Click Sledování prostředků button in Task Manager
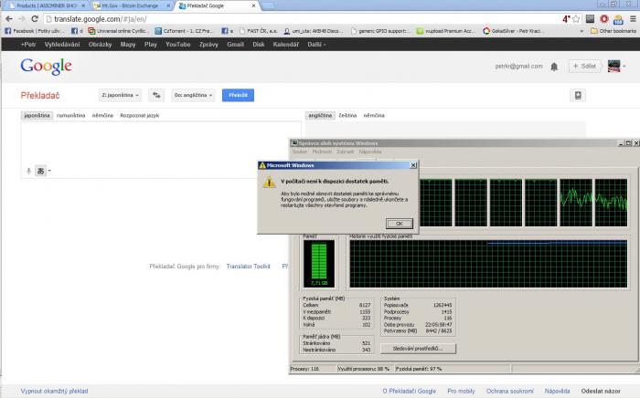This screenshot has width=640, height=398. (x=418, y=349)
